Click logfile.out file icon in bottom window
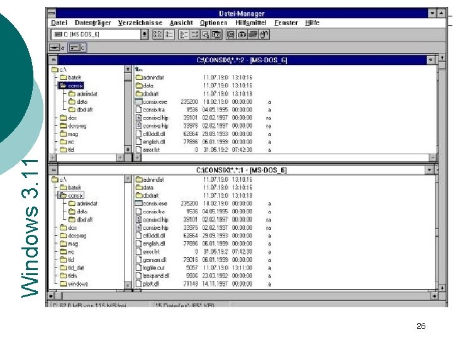Image resolution: width=453 pixels, height=340 pixels. [x=139, y=268]
